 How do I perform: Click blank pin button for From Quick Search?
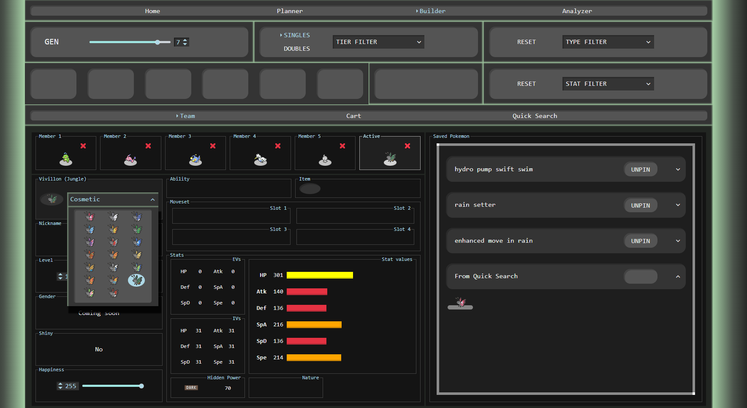641,277
